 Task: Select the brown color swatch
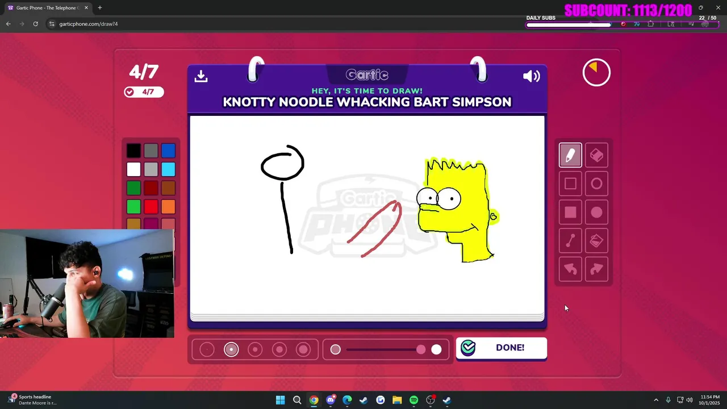(168, 188)
